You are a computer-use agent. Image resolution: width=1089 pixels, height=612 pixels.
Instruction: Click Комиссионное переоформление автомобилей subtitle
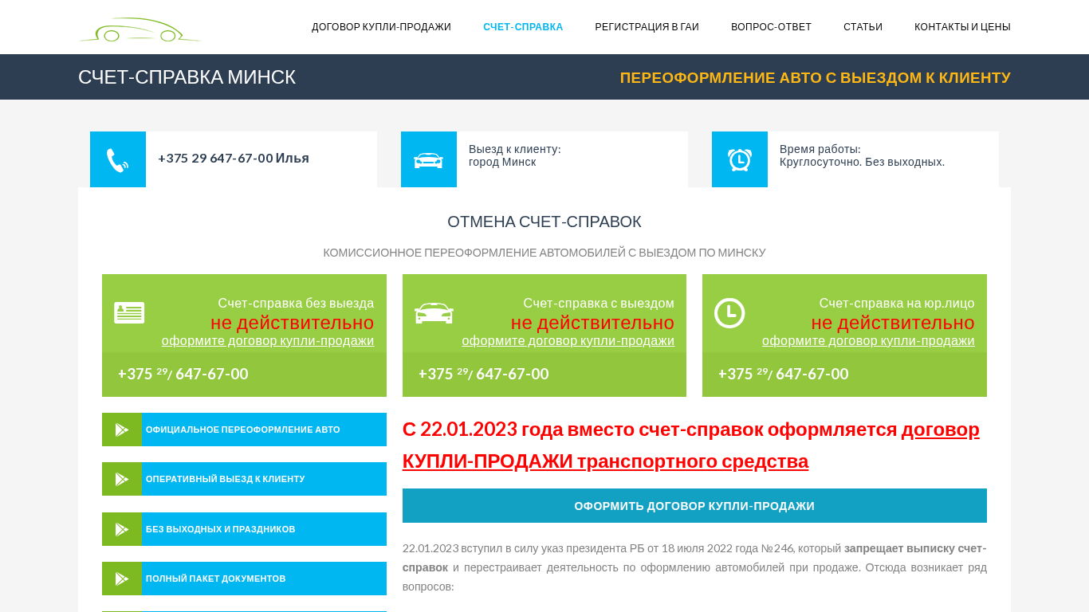tap(544, 253)
